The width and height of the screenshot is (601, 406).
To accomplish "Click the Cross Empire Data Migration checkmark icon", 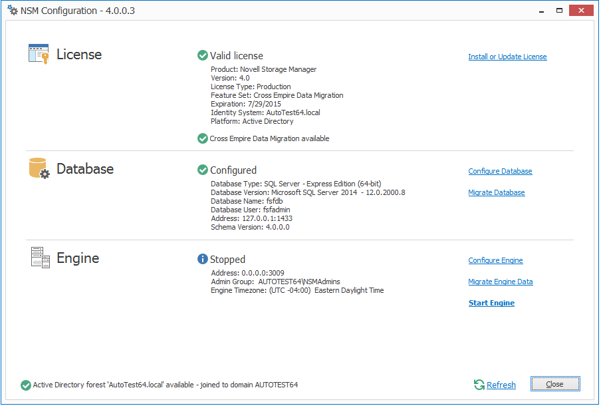I will (x=203, y=138).
